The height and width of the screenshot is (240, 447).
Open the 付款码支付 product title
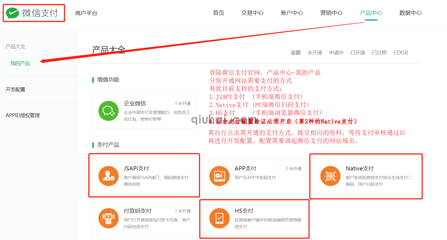138,211
